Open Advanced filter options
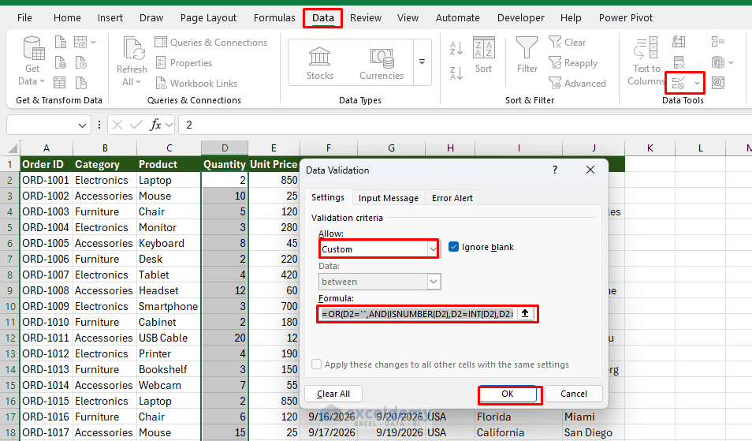Image resolution: width=752 pixels, height=441 pixels. [x=578, y=83]
